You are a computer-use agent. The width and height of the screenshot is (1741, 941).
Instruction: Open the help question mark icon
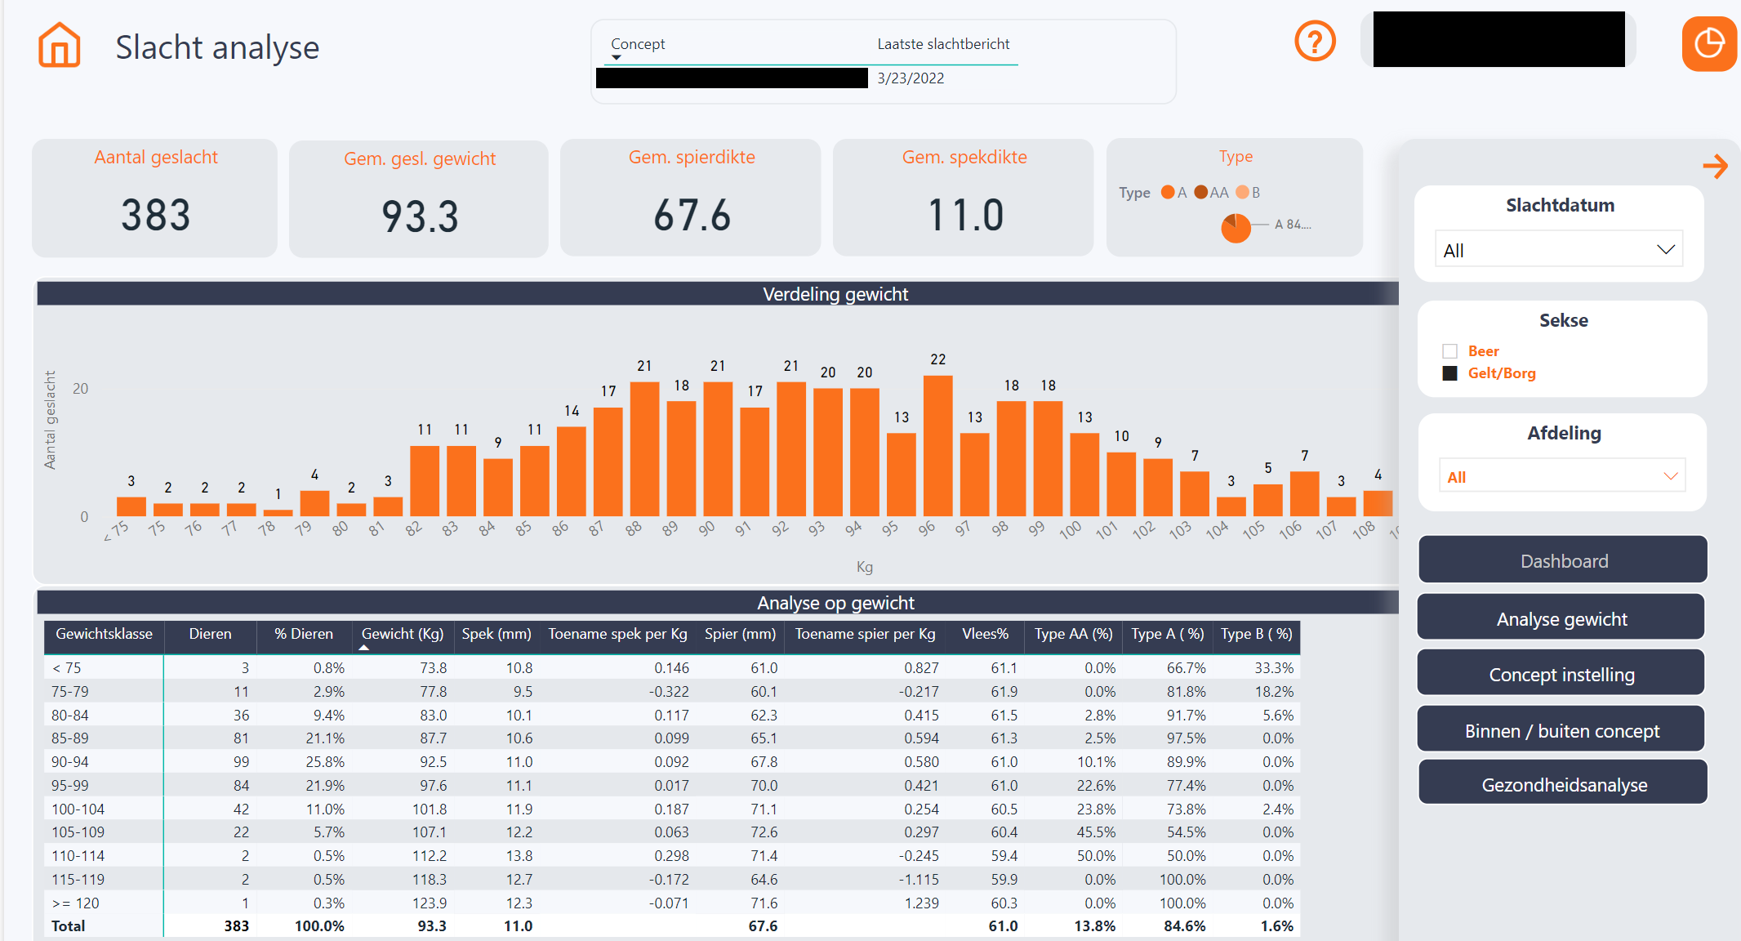point(1315,41)
